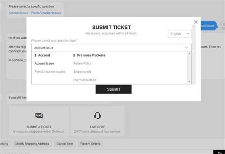Click the Live Chat headset icon

pos(97,115)
